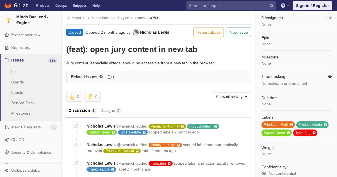This screenshot has width=337, height=177.
Task: Click help icon on sidebar Product::Admin label
Action: click(325, 125)
